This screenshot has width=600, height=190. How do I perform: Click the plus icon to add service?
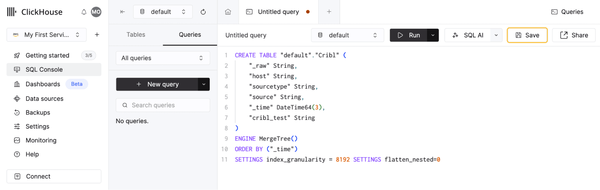(97, 35)
